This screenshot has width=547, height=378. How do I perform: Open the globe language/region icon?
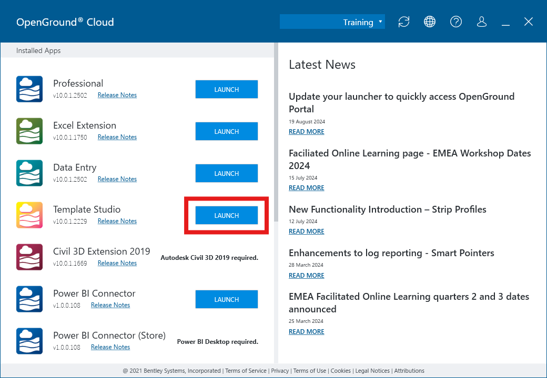[x=429, y=22]
